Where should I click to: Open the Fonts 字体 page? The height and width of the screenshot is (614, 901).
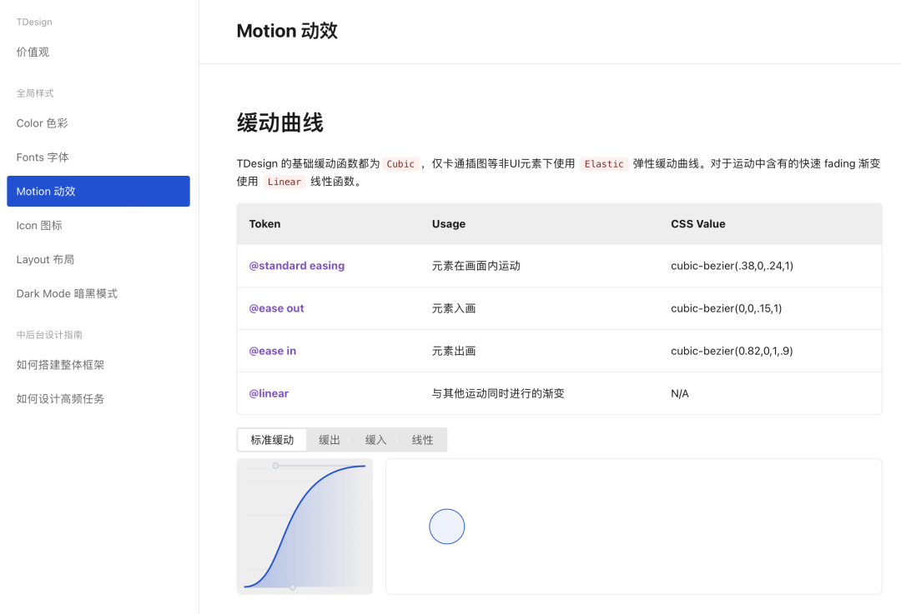coord(43,157)
